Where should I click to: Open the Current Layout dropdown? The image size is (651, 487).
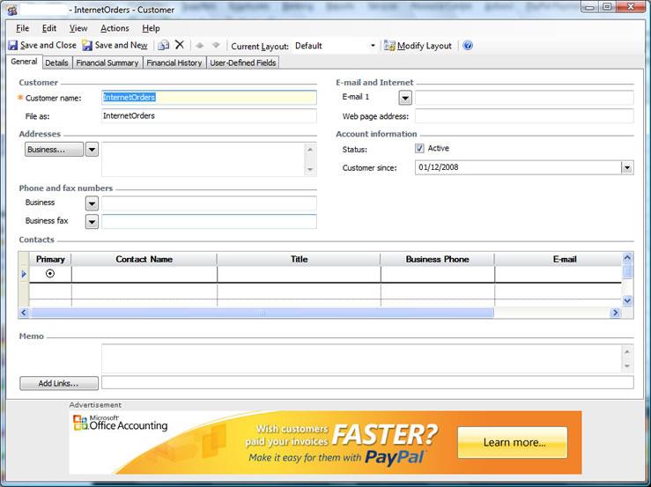click(x=373, y=46)
